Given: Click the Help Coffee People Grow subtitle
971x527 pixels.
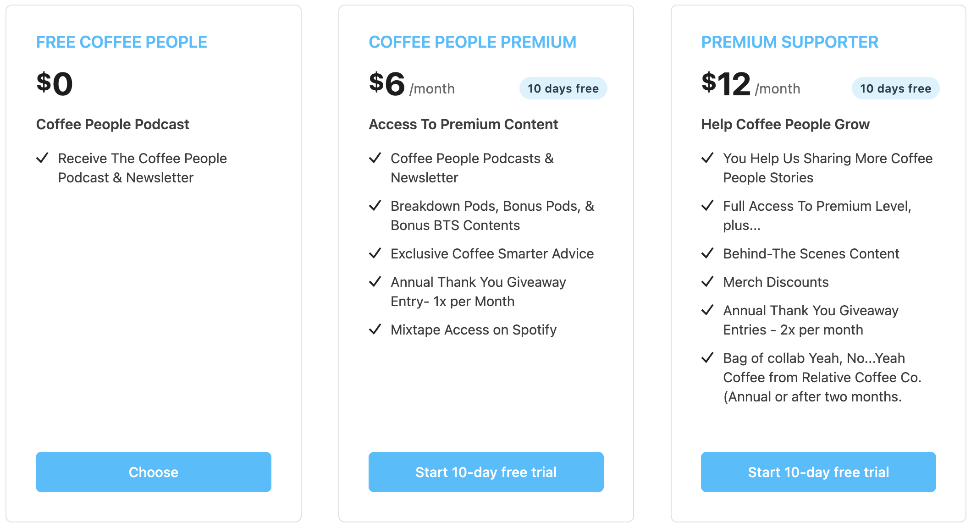Looking at the screenshot, I should (785, 124).
